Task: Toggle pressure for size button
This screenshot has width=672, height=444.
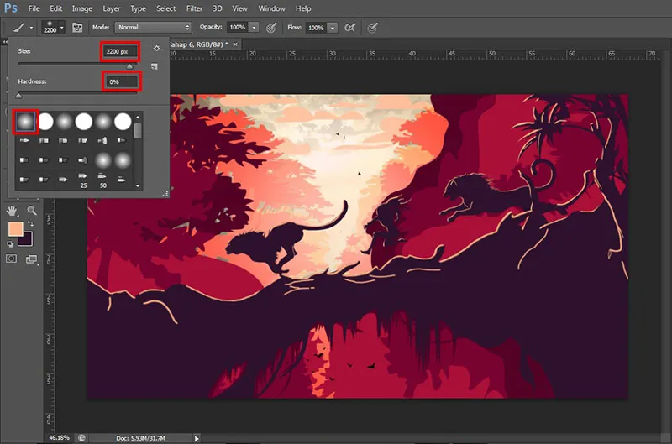Action: pyautogui.click(x=370, y=28)
